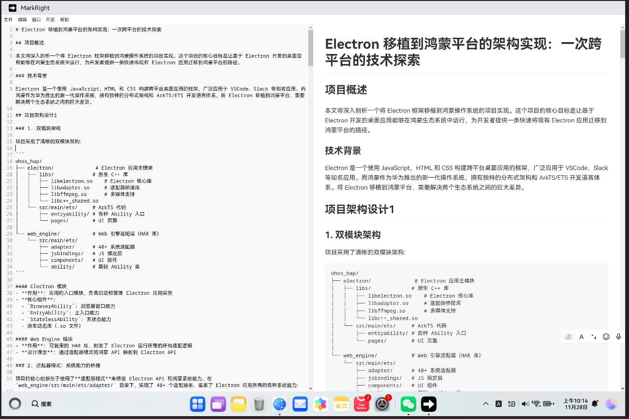Open the emoji picker in the floating toolbar
The image size is (629, 419).
(606, 336)
